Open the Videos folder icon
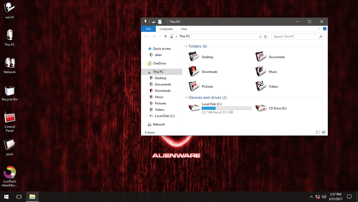Screen dimensions: 358x202 pyautogui.click(x=261, y=86)
